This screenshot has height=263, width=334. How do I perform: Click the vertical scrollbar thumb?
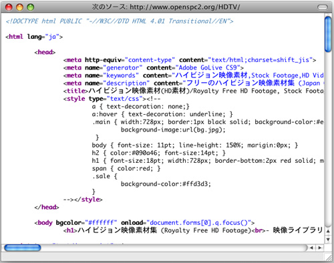[x=328, y=34]
